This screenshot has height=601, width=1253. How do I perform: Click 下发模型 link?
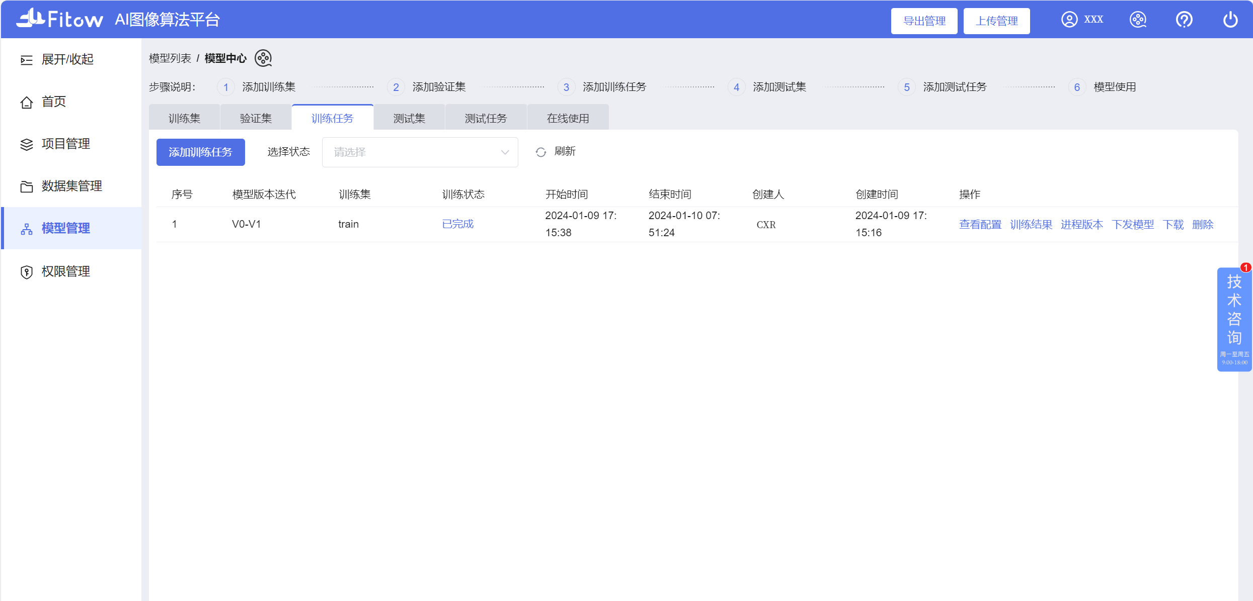[x=1133, y=225]
